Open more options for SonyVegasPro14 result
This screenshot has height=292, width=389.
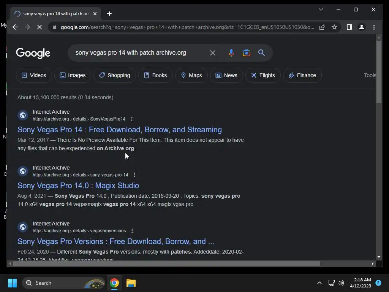click(132, 119)
